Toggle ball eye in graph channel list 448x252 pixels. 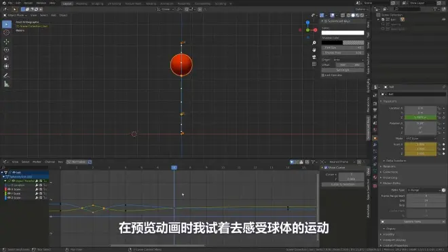click(14, 173)
